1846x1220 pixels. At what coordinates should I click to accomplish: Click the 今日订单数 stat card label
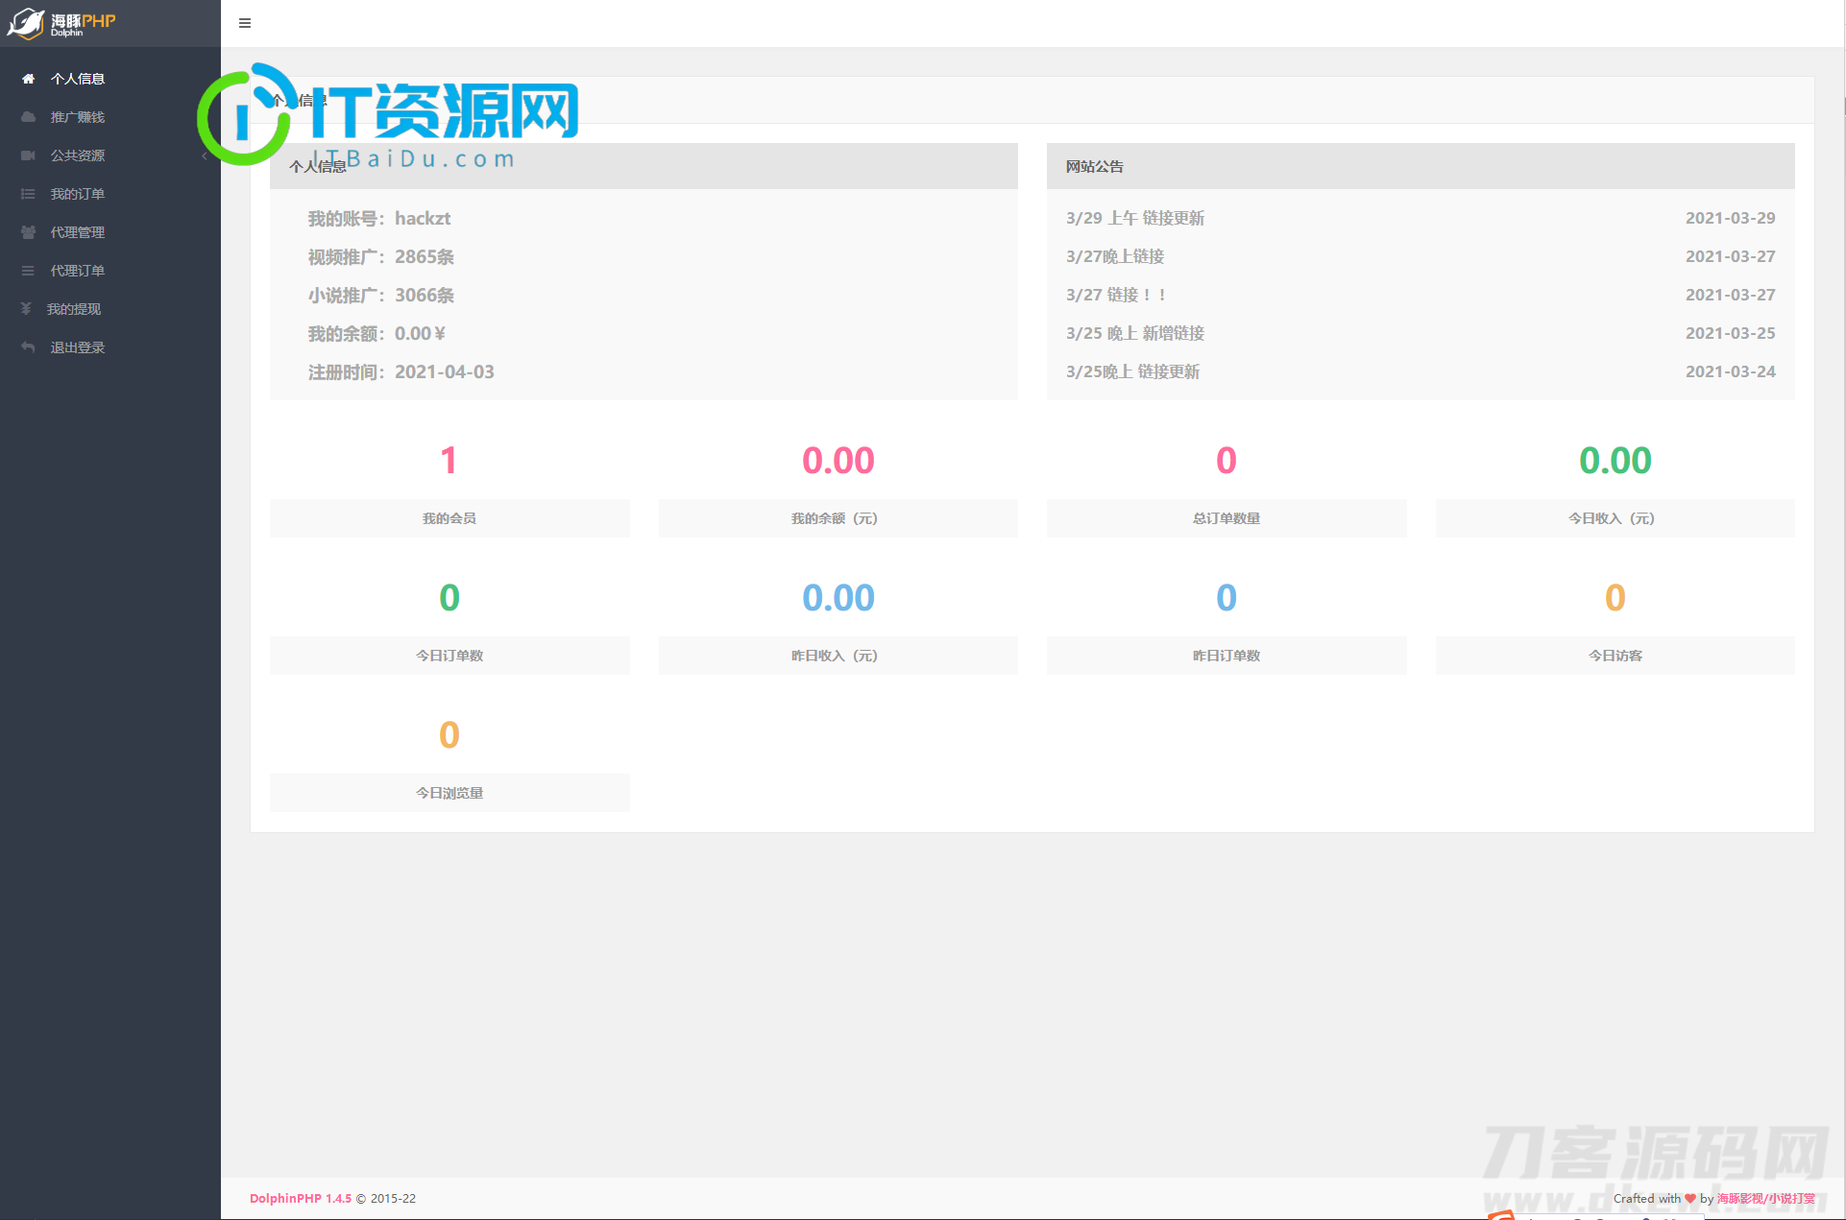449,656
